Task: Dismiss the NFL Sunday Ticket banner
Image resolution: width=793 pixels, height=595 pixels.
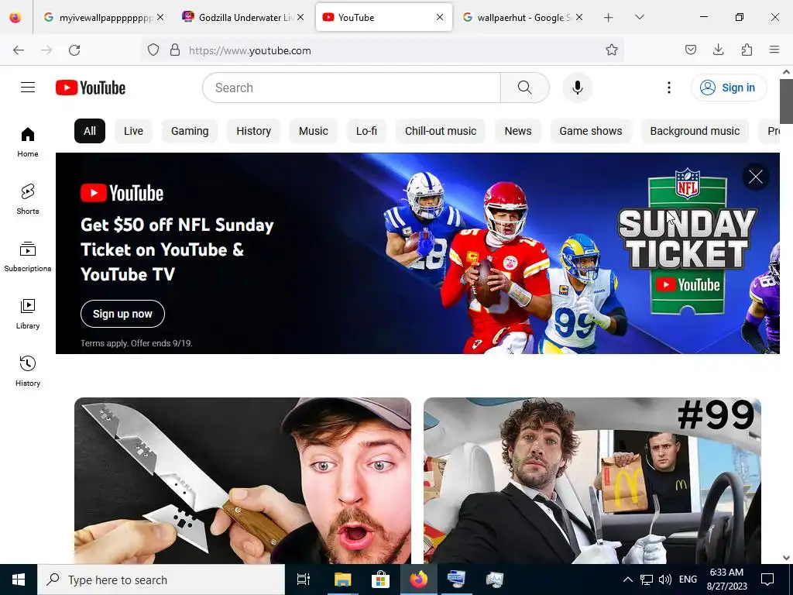Action: [x=756, y=177]
